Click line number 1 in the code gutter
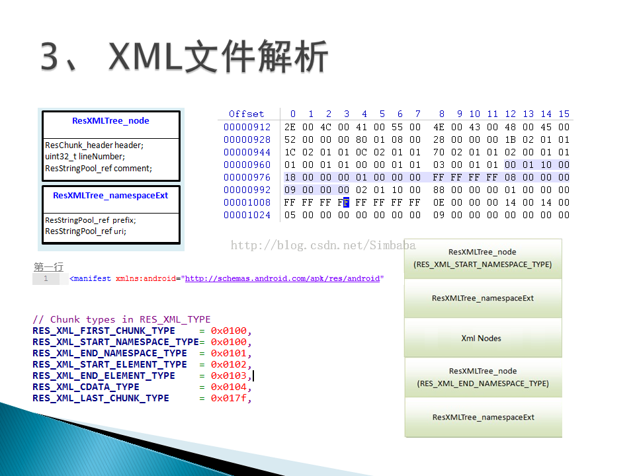Image resolution: width=635 pixels, height=476 pixels. (x=46, y=278)
